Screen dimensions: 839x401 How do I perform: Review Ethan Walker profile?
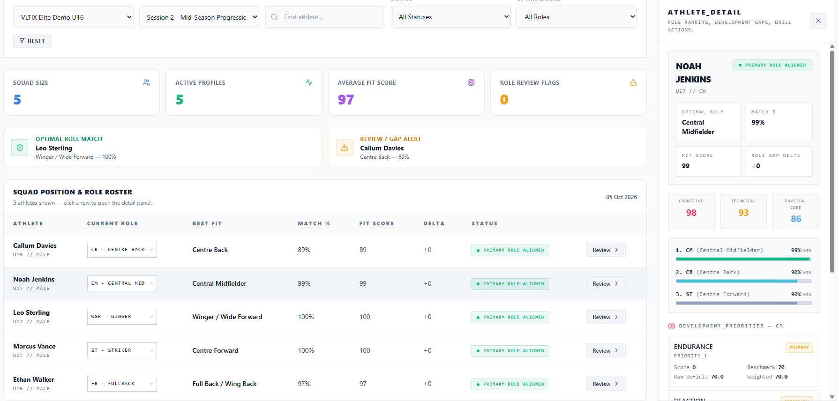pyautogui.click(x=606, y=384)
